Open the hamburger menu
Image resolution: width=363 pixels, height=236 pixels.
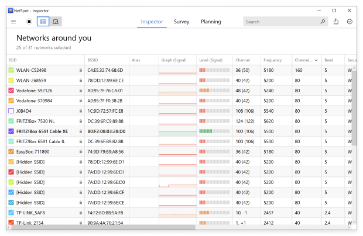click(x=13, y=22)
